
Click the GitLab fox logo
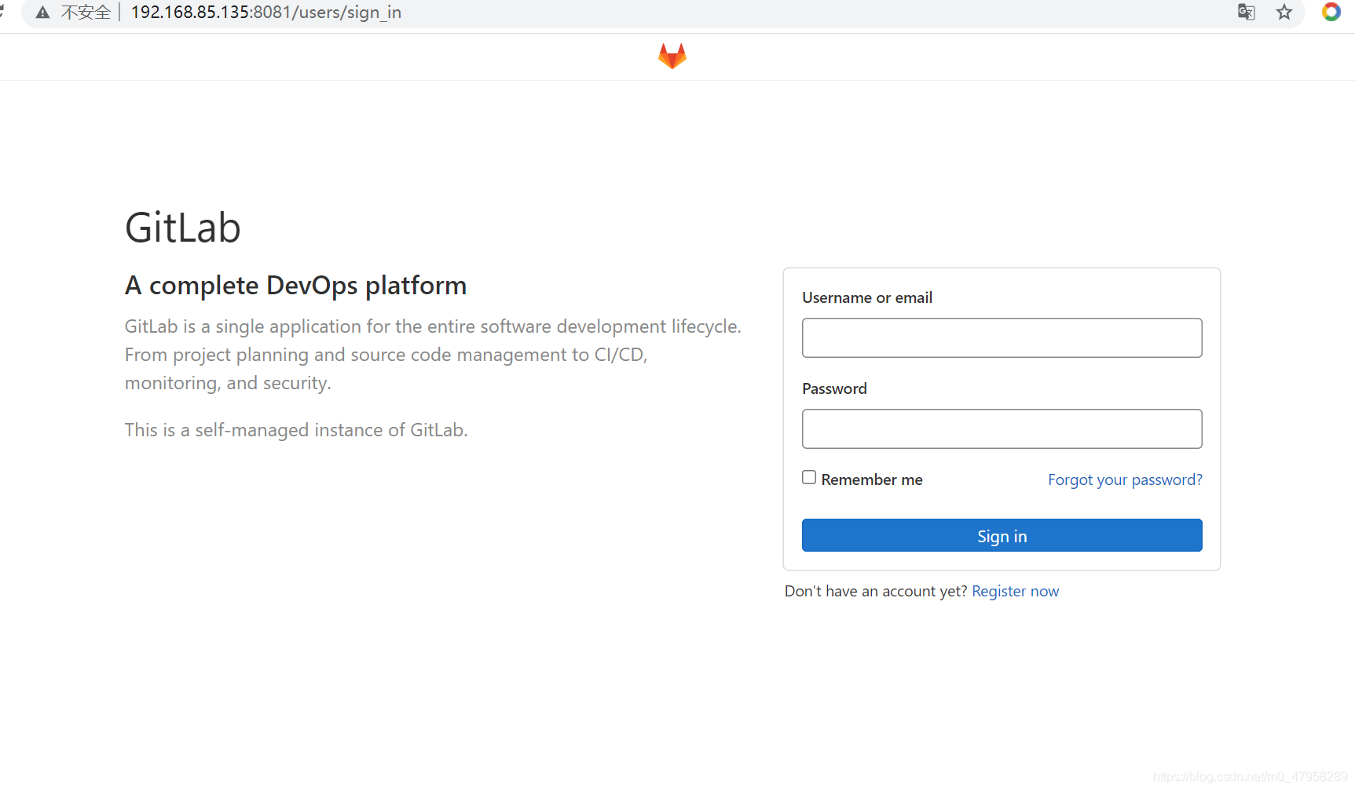click(672, 56)
